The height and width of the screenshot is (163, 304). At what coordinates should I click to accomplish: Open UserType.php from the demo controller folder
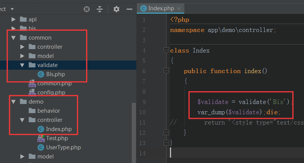(x=63, y=147)
